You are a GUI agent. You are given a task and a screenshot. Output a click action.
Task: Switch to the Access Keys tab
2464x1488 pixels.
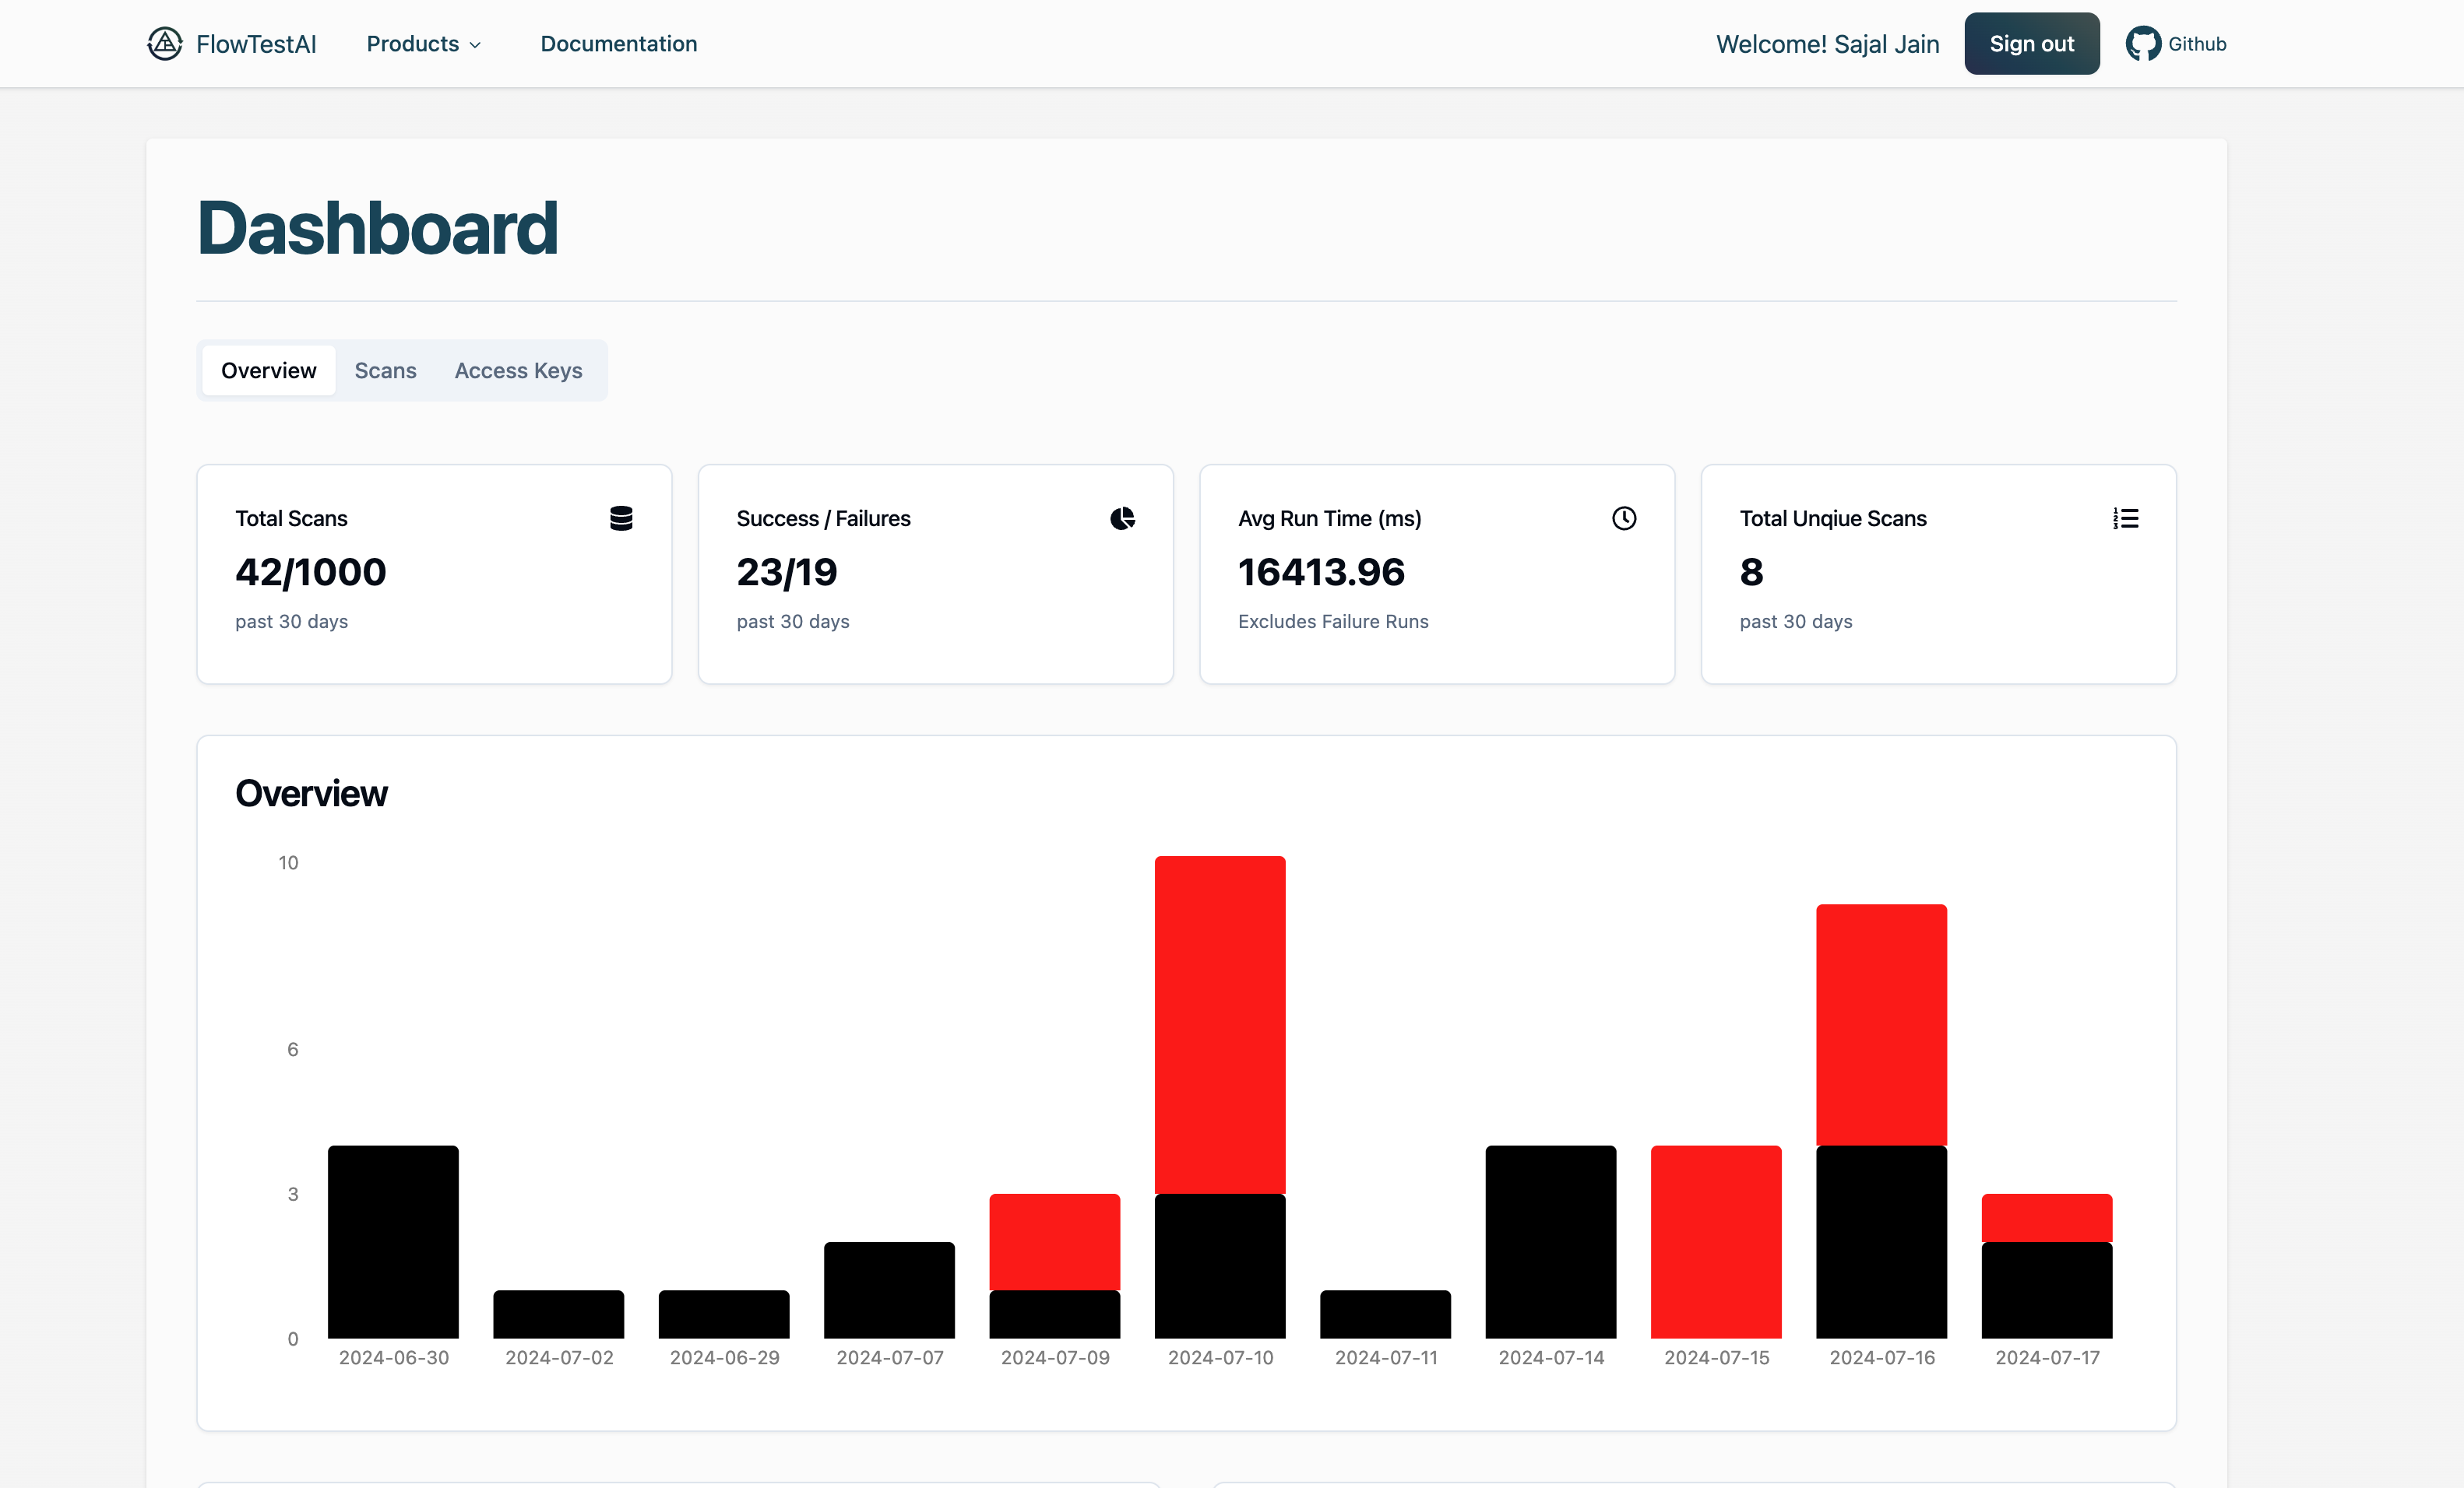[518, 370]
